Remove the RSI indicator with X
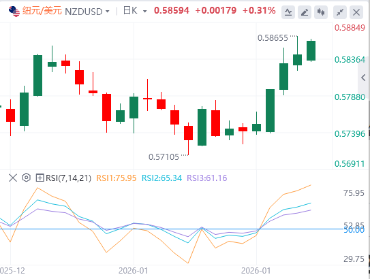 pos(13,178)
